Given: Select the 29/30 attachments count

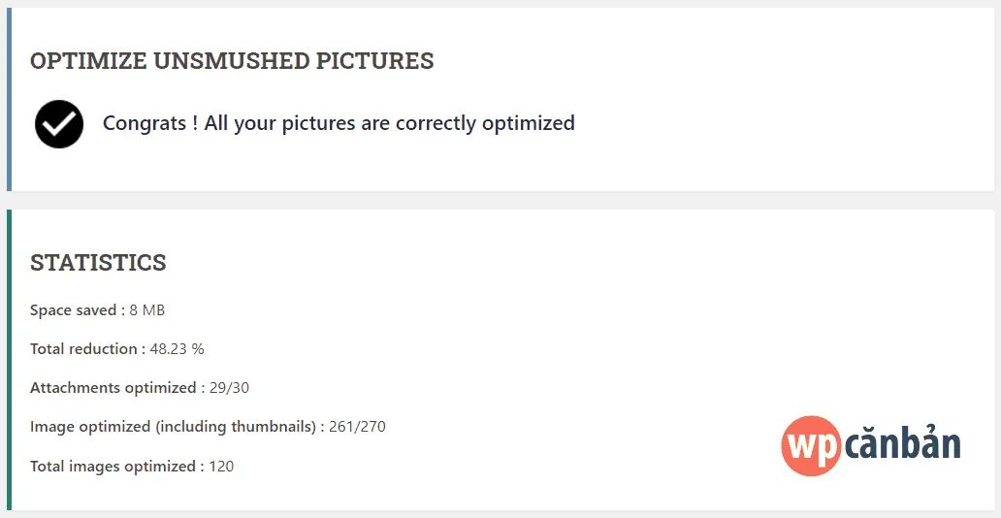Looking at the screenshot, I should tap(229, 388).
